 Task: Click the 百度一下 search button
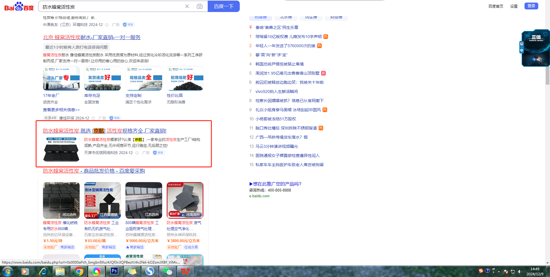tap(224, 6)
